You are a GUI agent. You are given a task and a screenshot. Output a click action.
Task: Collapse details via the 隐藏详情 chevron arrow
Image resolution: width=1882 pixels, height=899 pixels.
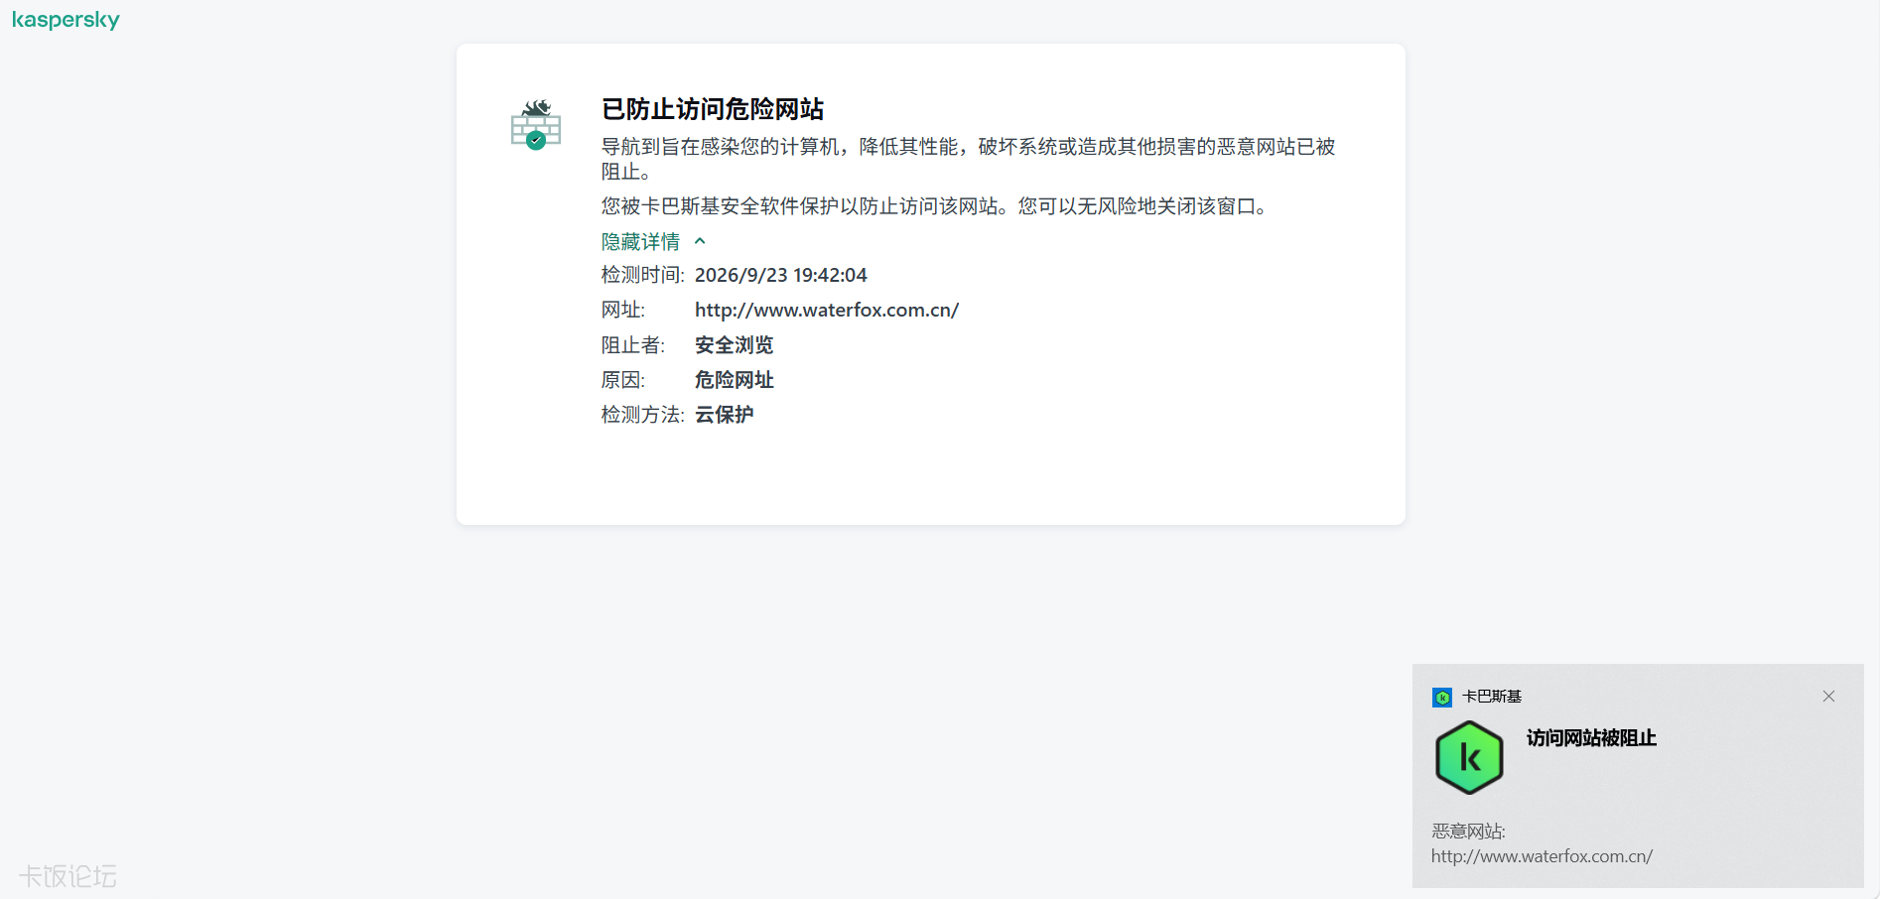click(700, 241)
